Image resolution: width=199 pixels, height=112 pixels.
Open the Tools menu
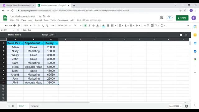point(53,20)
